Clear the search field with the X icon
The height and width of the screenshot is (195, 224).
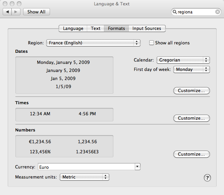tap(217, 12)
